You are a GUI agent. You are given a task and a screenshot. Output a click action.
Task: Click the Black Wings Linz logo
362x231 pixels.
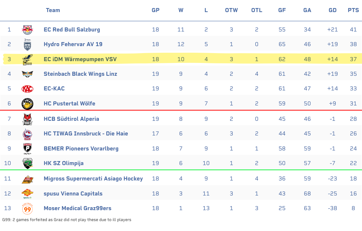[x=27, y=74]
